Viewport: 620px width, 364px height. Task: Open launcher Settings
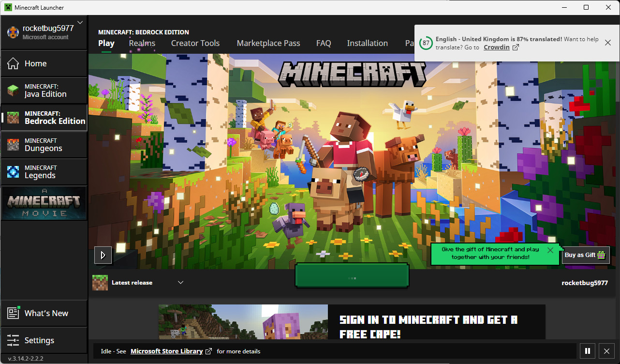tap(44, 340)
